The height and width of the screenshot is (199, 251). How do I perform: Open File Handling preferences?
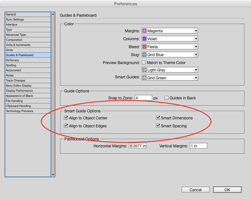coord(28,101)
